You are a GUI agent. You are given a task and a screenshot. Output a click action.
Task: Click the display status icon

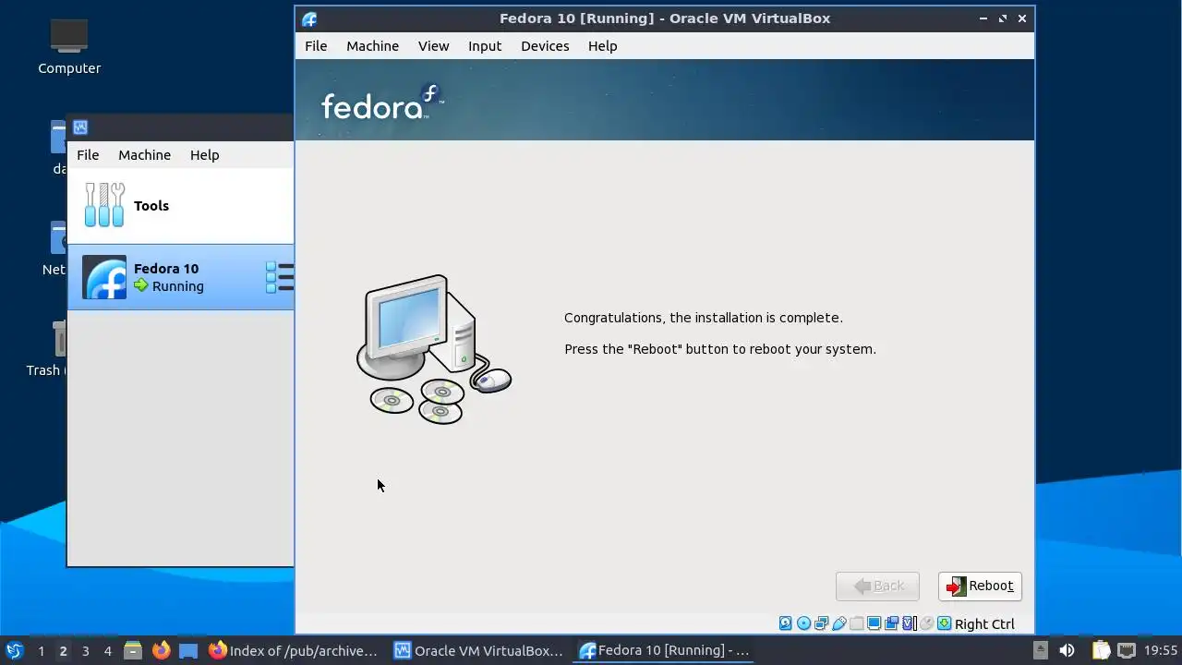coord(874,623)
